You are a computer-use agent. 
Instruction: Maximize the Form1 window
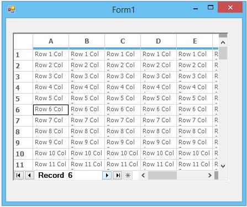click(x=211, y=8)
